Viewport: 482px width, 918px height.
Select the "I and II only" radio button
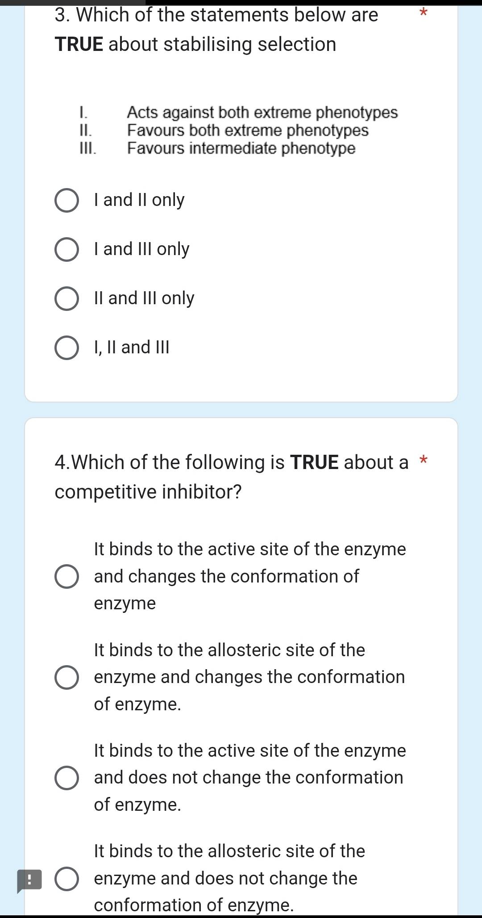tap(67, 201)
